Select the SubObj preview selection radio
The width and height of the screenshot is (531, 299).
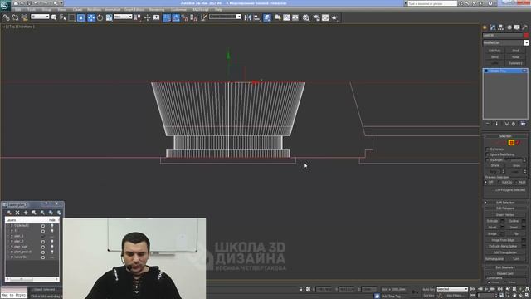click(499, 183)
